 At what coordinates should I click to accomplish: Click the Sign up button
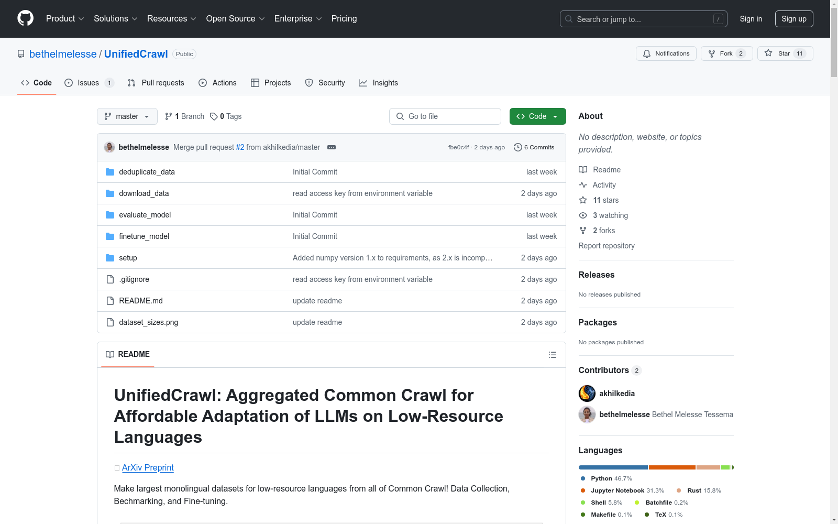794,19
